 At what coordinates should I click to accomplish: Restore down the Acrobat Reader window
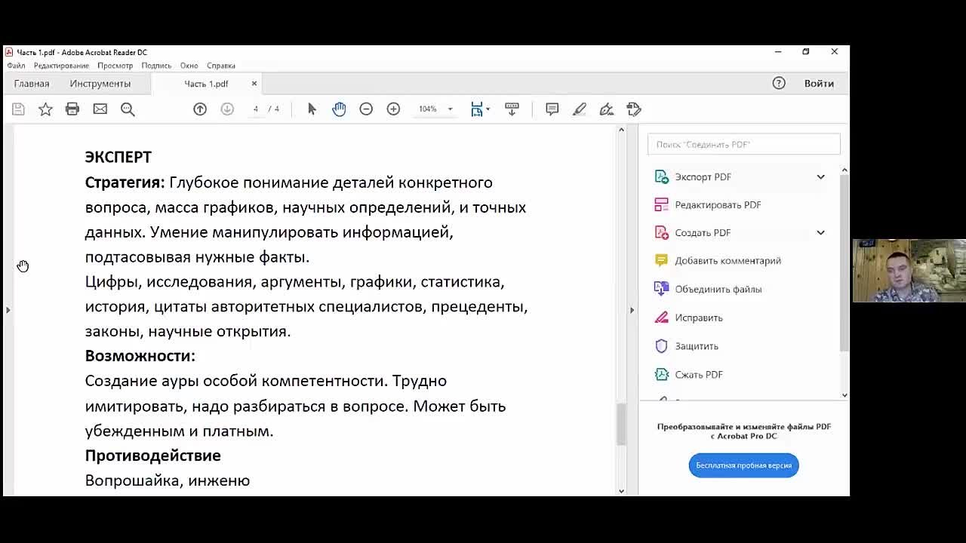[x=805, y=52]
